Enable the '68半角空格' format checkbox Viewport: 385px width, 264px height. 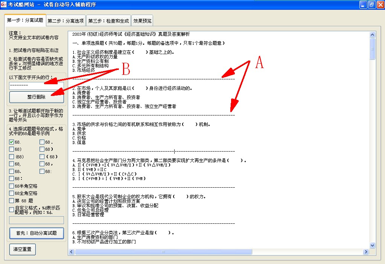(12, 186)
